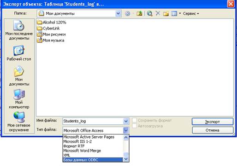Click the Delete (X) toolbar icon
This screenshot has width=237, height=168.
pos(158,13)
